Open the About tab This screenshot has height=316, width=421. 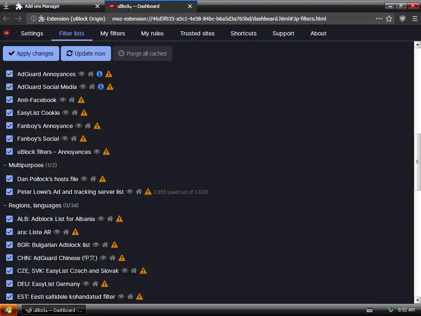tap(318, 33)
